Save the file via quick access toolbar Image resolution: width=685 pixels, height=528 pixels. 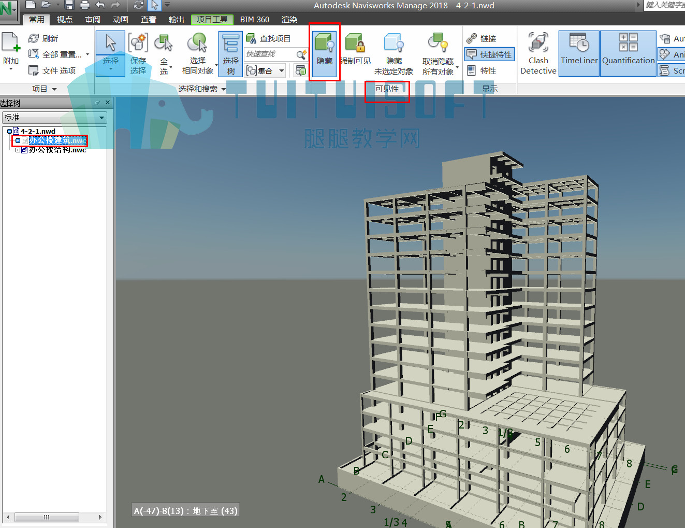point(70,5)
